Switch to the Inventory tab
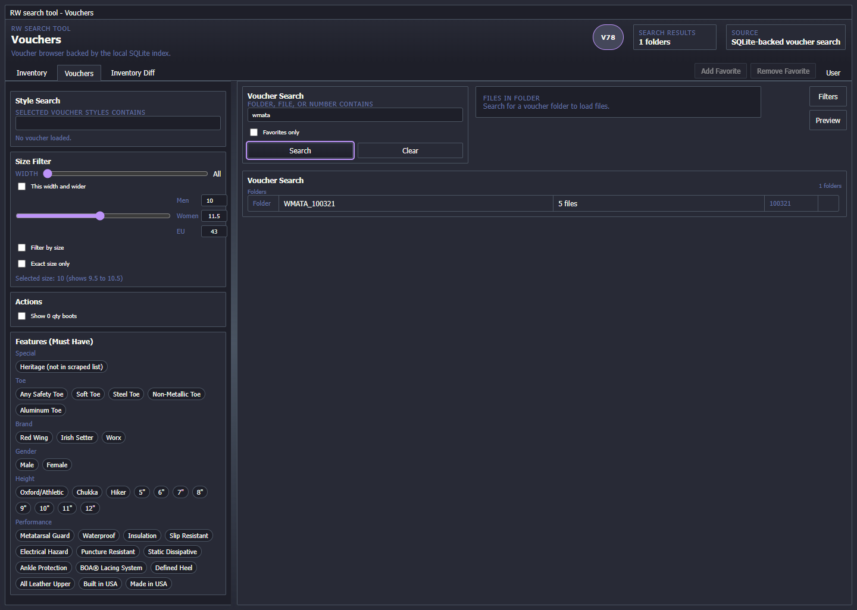This screenshot has height=610, width=857. (x=32, y=73)
